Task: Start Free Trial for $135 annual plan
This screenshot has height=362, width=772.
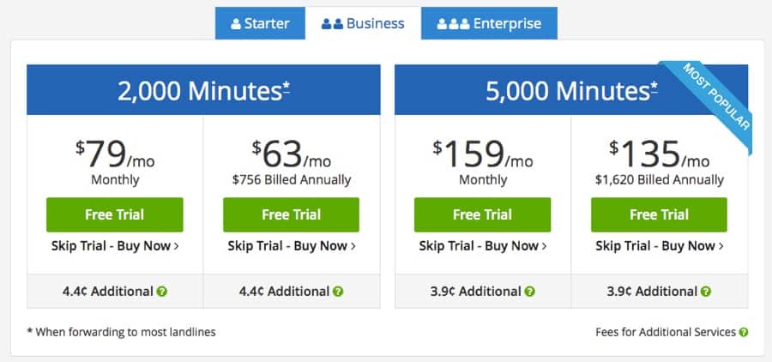Action: [x=659, y=214]
